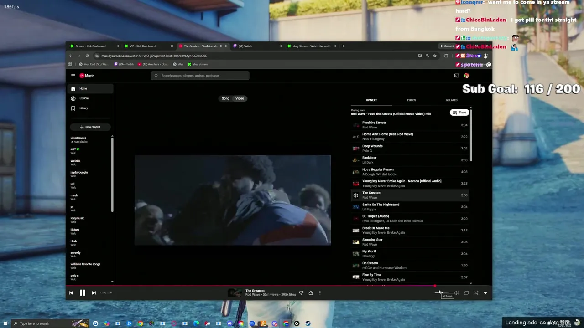Screen dimensions: 584x328
Task: Save the queue as playlist
Action: (x=459, y=113)
